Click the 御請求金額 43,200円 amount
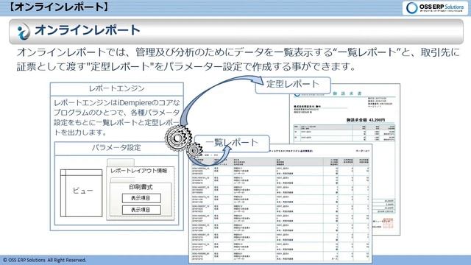471x265 pixels. [366, 120]
